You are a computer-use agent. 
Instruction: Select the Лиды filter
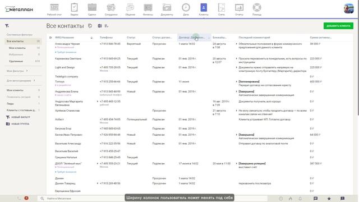pyautogui.click(x=23, y=104)
